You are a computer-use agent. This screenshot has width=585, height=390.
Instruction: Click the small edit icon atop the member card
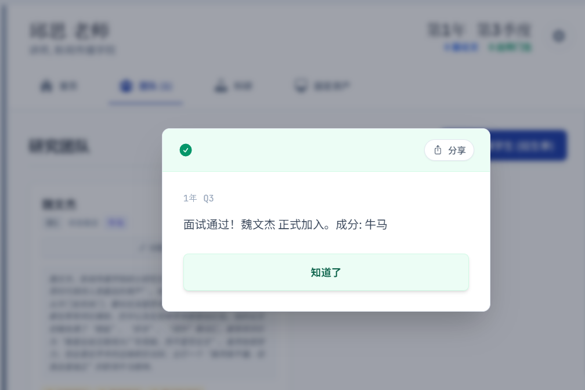(x=144, y=248)
